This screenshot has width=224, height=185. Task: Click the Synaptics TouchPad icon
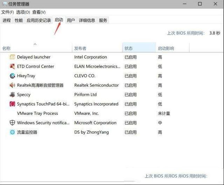pyautogui.click(x=12, y=104)
